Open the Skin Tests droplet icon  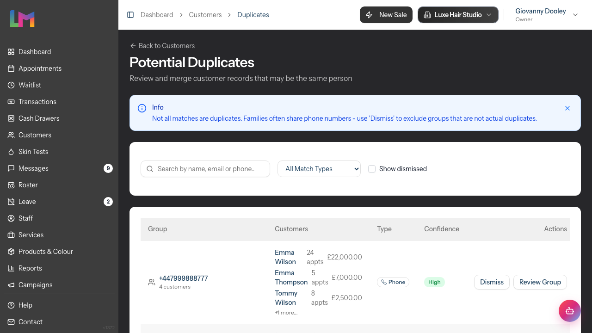(11, 152)
